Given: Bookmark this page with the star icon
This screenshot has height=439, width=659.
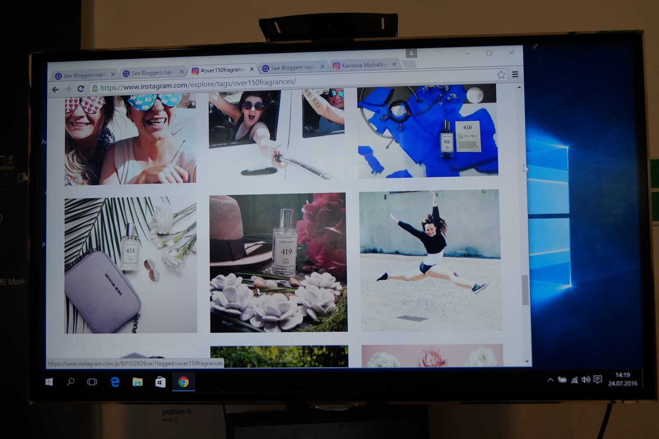Looking at the screenshot, I should [x=501, y=75].
